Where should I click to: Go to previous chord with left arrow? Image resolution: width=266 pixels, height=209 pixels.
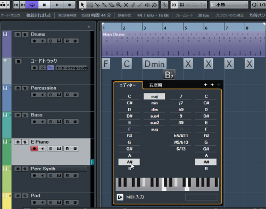[206, 85]
